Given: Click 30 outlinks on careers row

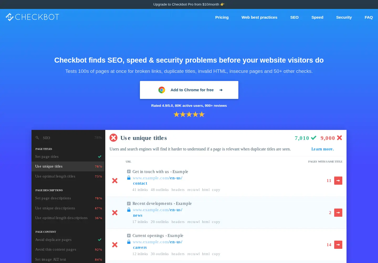Looking at the screenshot, I should point(160,254).
